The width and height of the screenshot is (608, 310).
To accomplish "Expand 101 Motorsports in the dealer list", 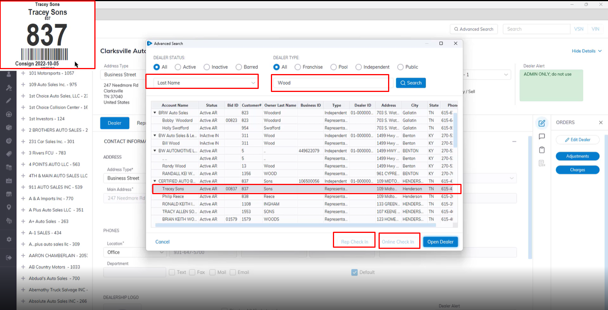I will point(23,73).
